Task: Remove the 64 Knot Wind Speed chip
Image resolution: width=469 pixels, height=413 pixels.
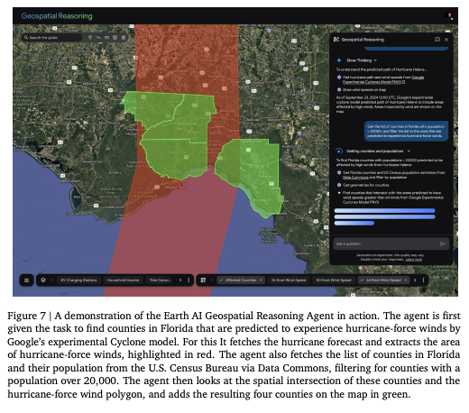Action: 405,280
